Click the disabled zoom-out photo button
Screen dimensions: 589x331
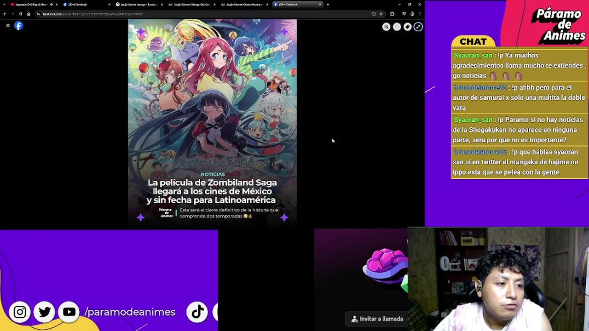[397, 27]
